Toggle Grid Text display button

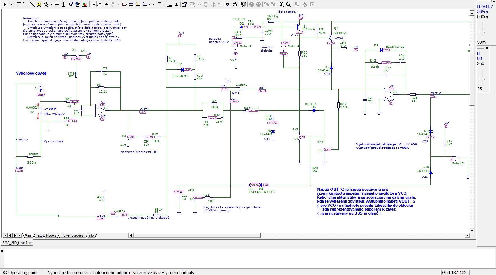coord(93,4)
